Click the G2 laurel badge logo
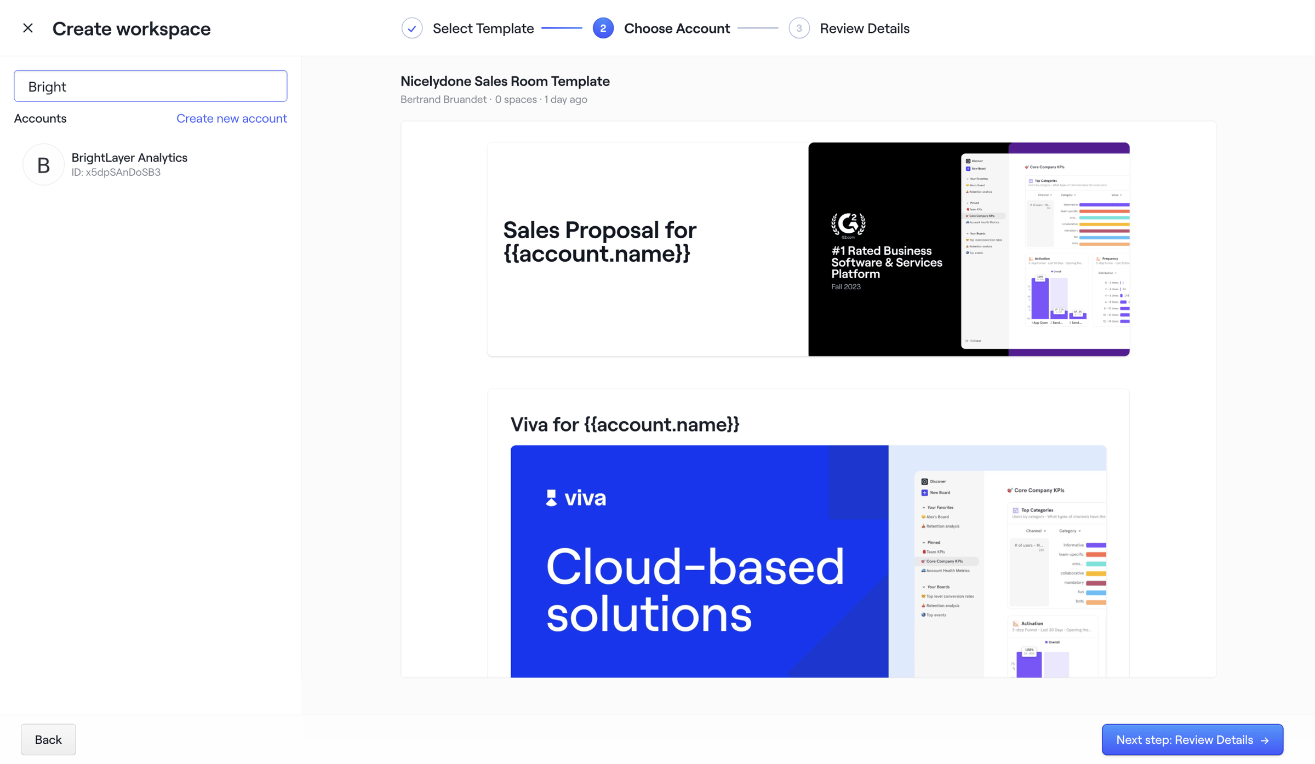Image resolution: width=1315 pixels, height=764 pixels. (848, 225)
